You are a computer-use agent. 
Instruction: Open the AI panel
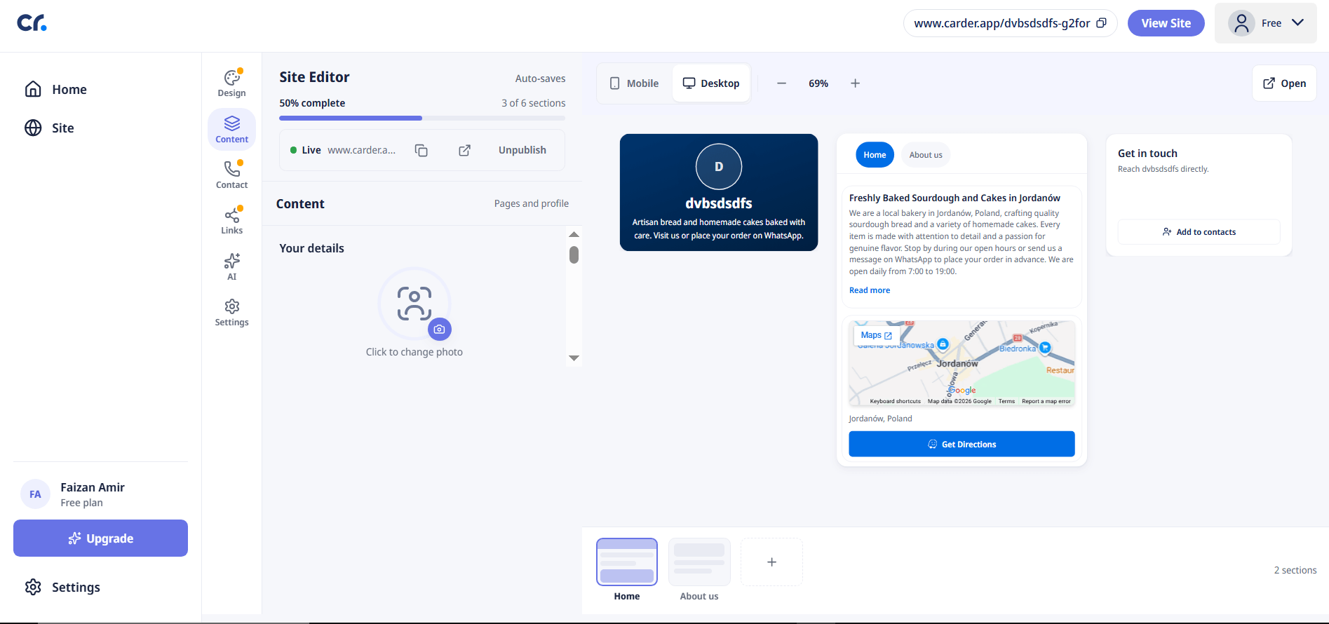[x=231, y=266]
